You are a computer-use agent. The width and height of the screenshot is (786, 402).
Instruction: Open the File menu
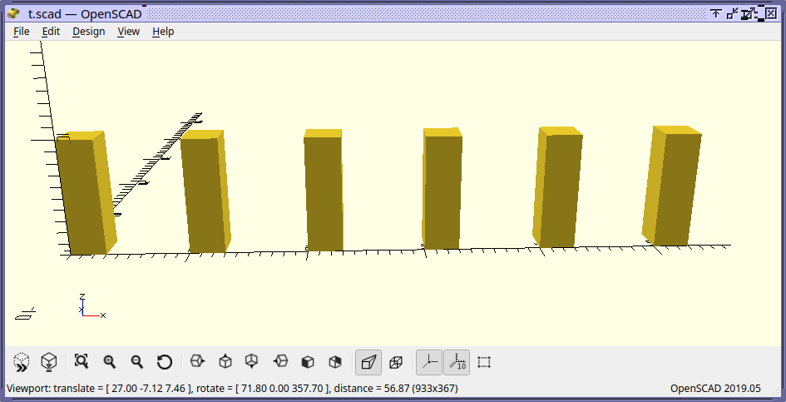click(22, 31)
